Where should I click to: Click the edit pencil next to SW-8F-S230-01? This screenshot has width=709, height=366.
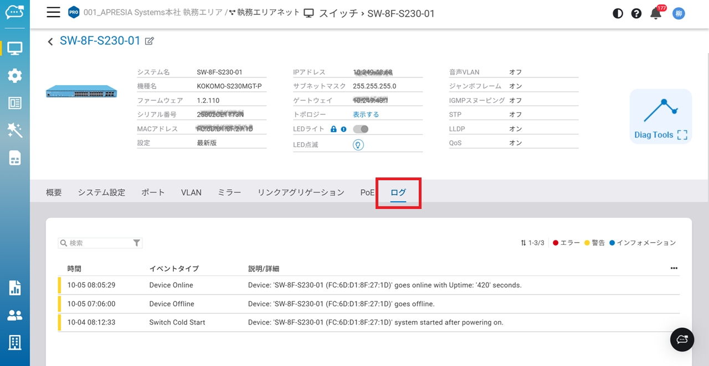point(150,41)
